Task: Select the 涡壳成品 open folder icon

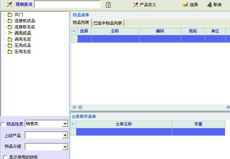Action: 10,33
